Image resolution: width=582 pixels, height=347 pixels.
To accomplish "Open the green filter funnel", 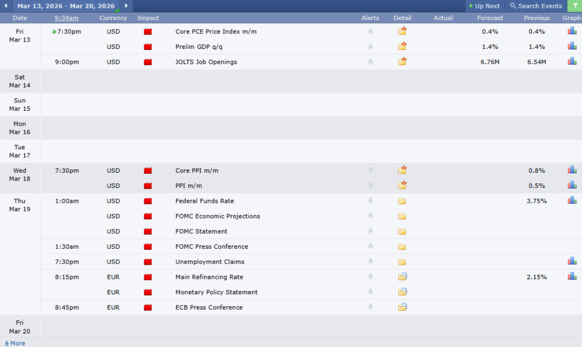I will 574,6.
